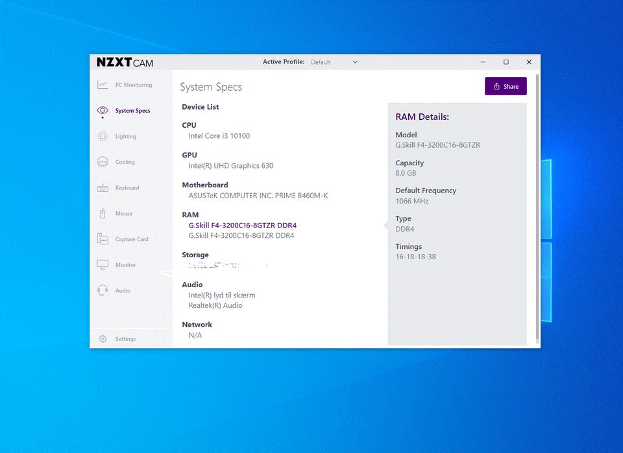Click the Lighting sun icon

pyautogui.click(x=103, y=136)
